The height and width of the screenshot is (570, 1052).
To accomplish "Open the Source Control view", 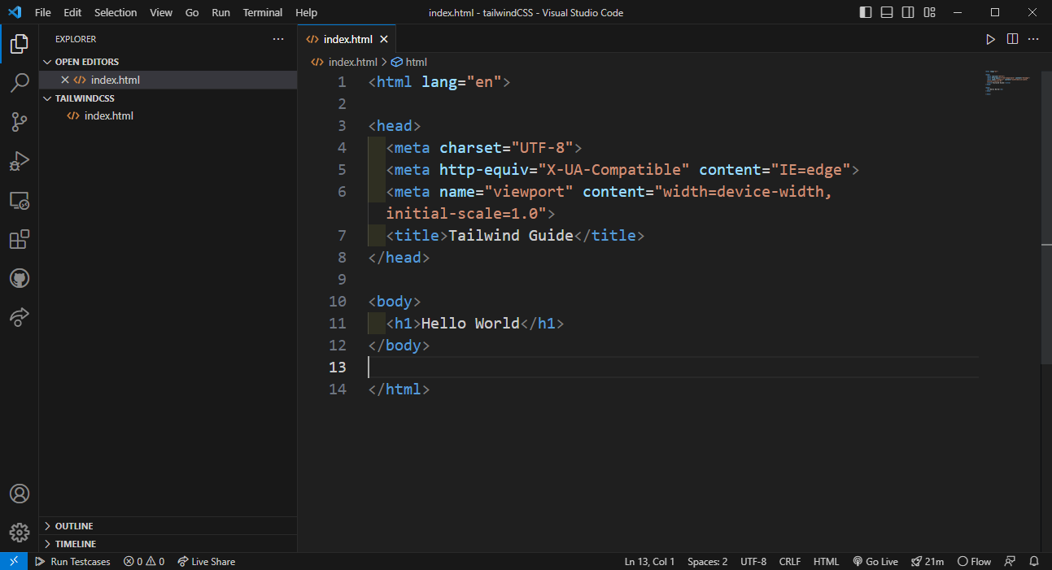I will [x=20, y=122].
